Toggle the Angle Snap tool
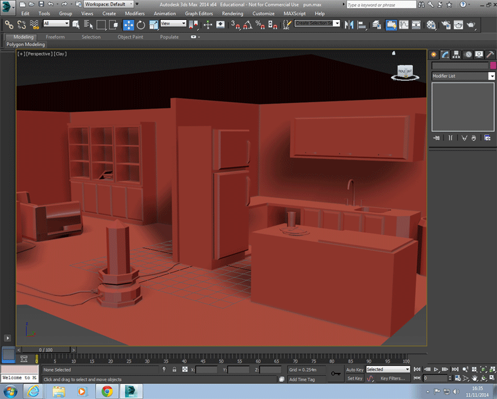The width and height of the screenshot is (497, 399). 247,24
